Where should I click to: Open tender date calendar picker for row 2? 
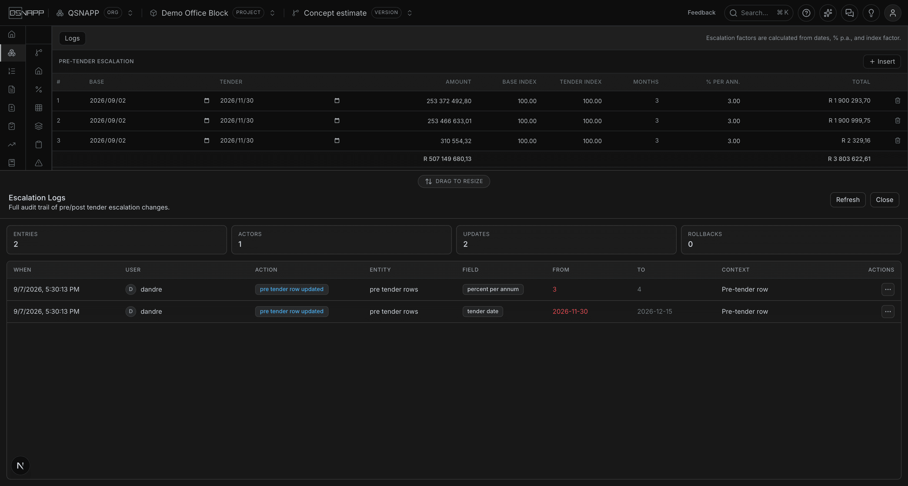[337, 120]
